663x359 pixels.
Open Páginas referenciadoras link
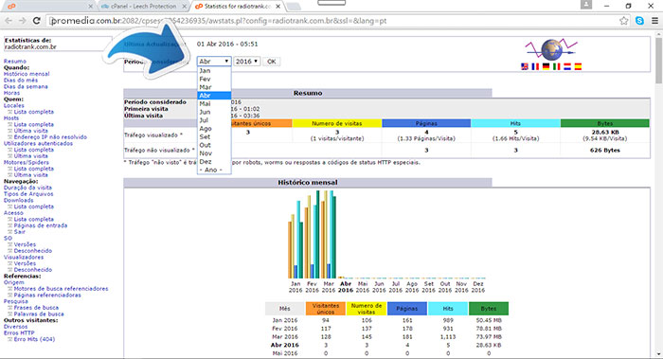[x=47, y=295]
